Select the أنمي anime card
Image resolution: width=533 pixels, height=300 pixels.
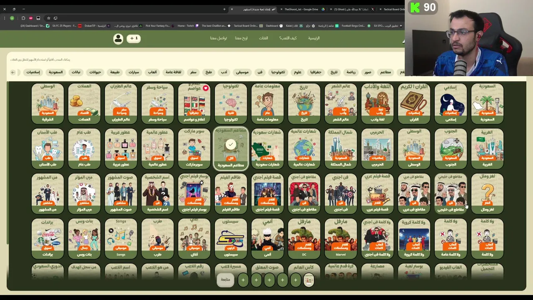coord(267,238)
